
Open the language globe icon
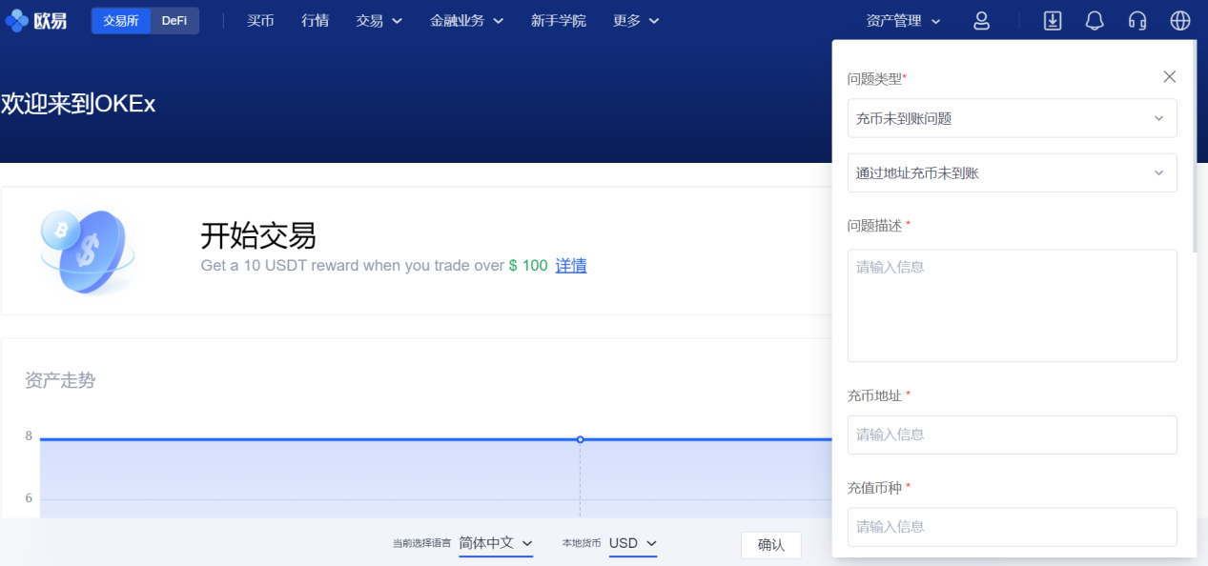(x=1180, y=21)
